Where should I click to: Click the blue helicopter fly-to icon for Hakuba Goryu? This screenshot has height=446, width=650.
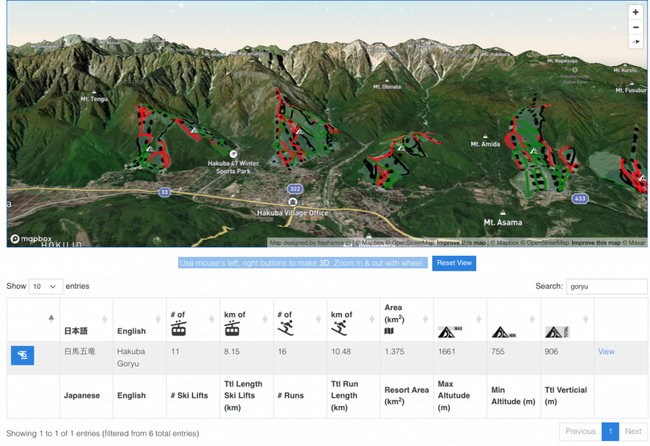(x=22, y=355)
